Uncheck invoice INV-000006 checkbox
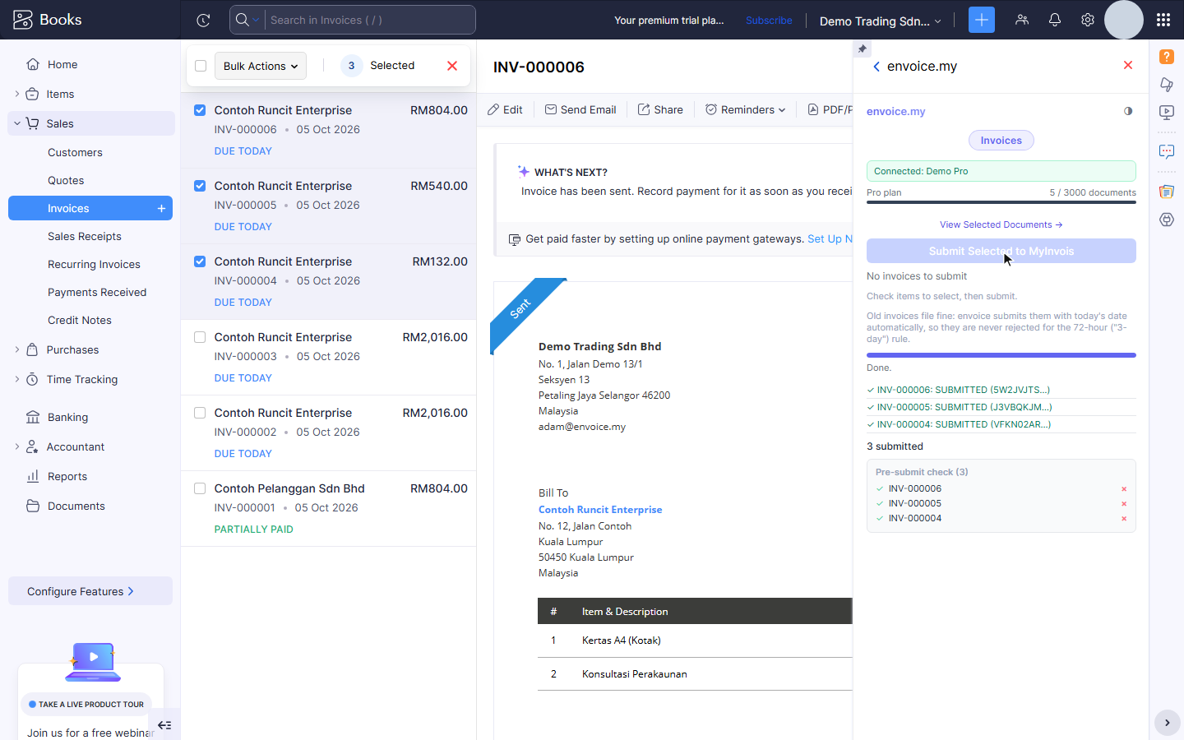Image resolution: width=1184 pixels, height=740 pixels. [x=200, y=110]
